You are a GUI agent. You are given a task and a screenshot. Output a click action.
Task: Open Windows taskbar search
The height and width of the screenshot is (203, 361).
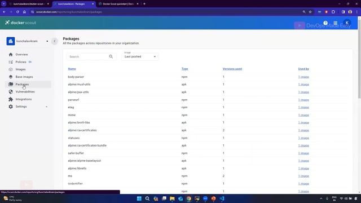(x=147, y=198)
